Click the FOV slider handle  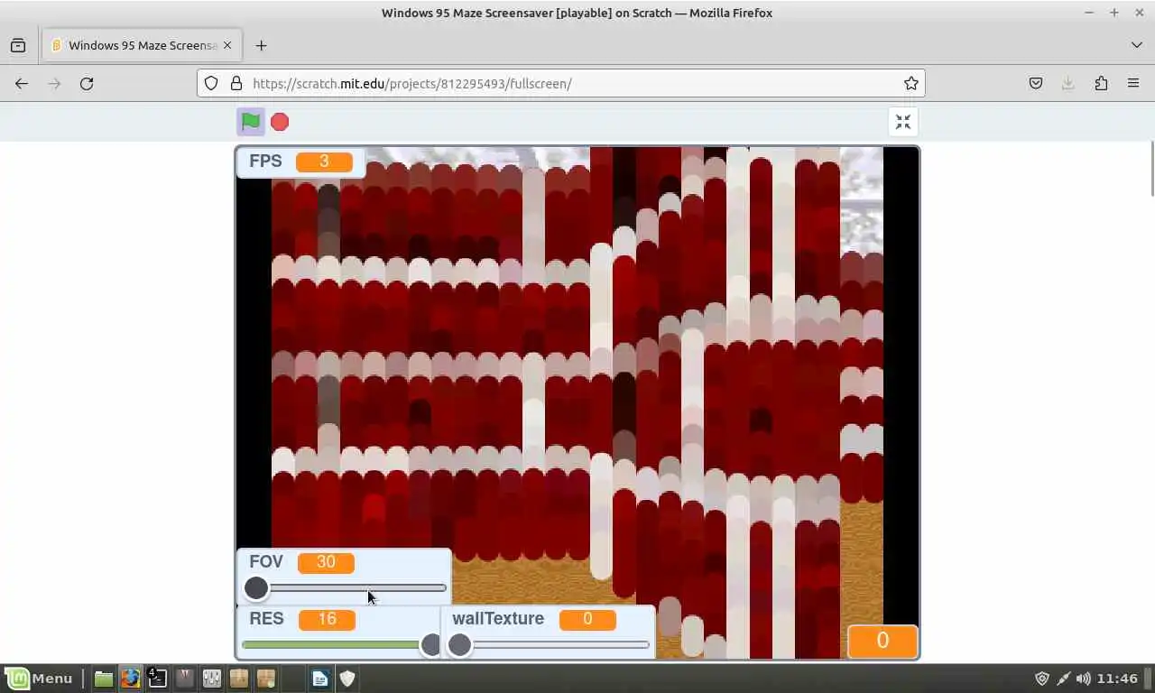point(256,588)
